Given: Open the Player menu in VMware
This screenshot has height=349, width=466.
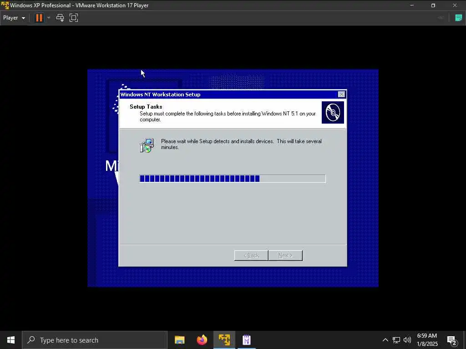Looking at the screenshot, I should 14,18.
